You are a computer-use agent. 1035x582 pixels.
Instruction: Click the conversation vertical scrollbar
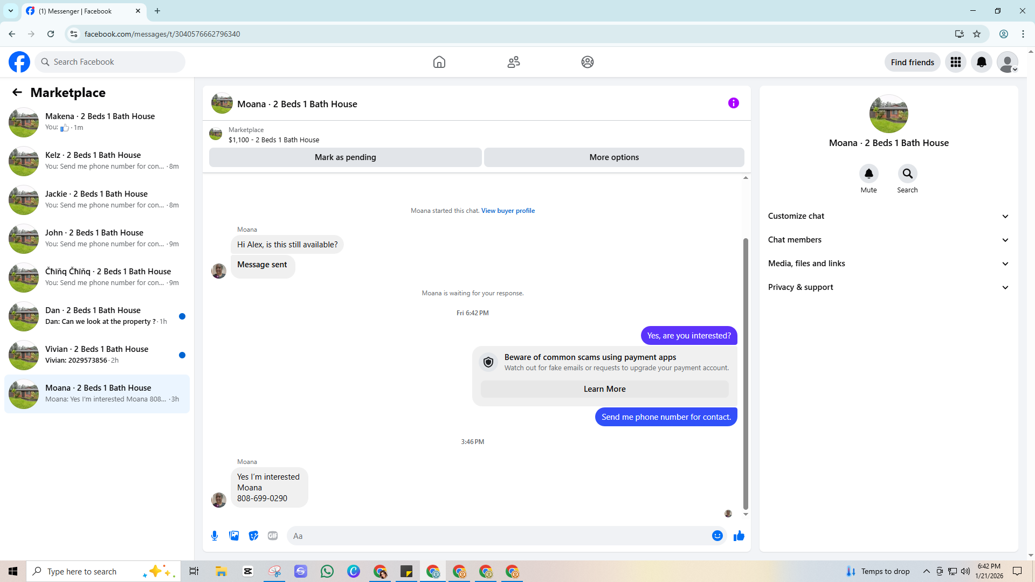point(746,372)
